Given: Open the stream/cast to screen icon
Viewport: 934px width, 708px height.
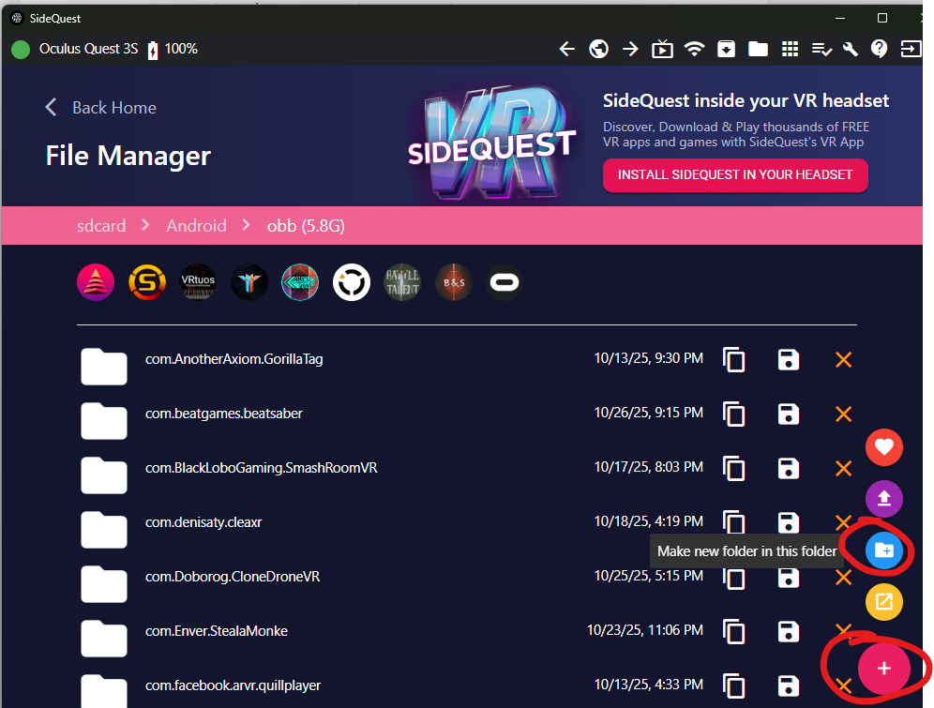Looking at the screenshot, I should (x=662, y=49).
